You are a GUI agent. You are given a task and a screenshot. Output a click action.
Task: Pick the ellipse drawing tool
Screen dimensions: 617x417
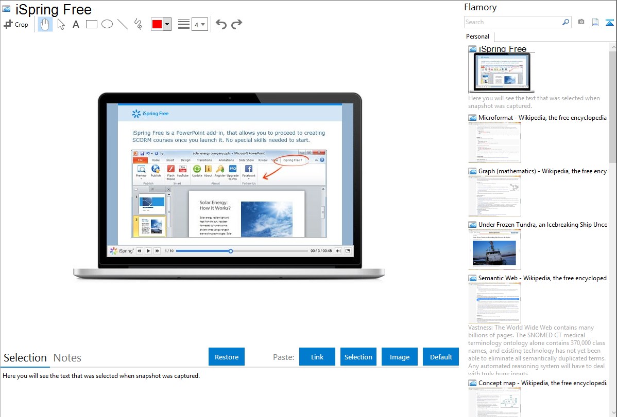[x=107, y=24]
